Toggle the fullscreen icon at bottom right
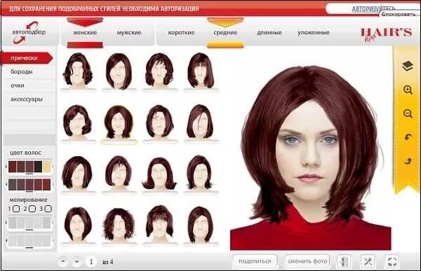Viewport: 421px width, 271px height. coord(392,261)
